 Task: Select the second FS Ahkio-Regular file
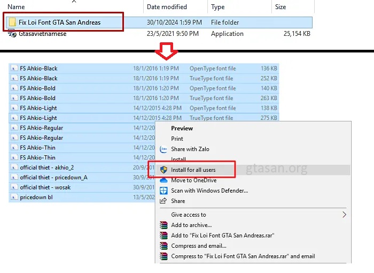point(42,138)
